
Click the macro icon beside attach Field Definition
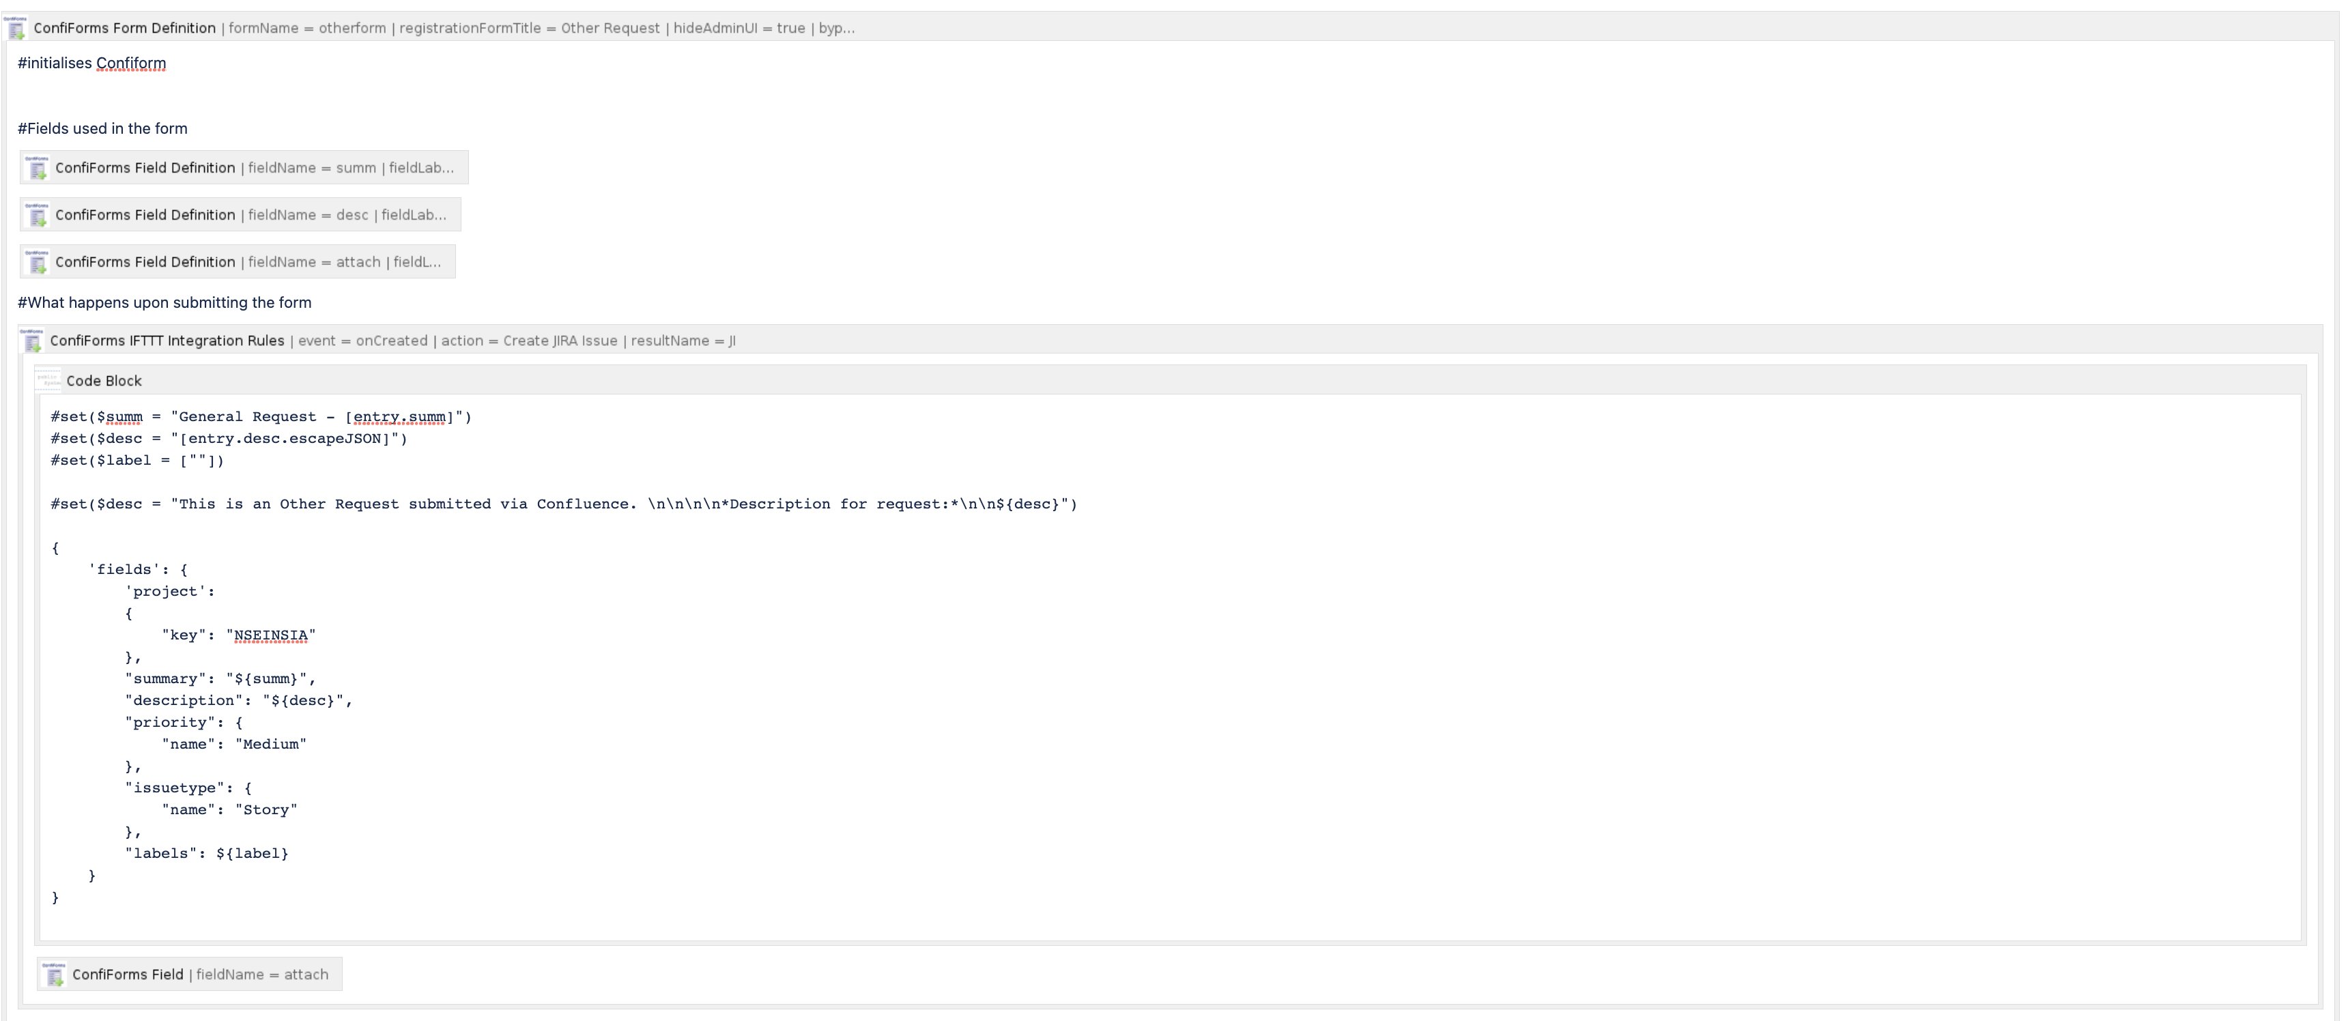[x=38, y=263]
